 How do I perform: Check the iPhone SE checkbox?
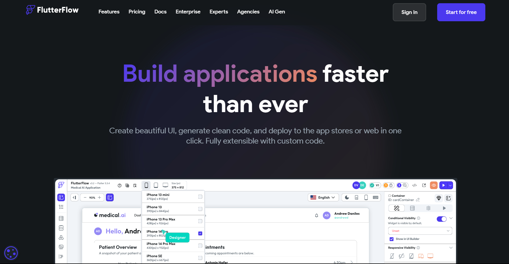click(200, 258)
